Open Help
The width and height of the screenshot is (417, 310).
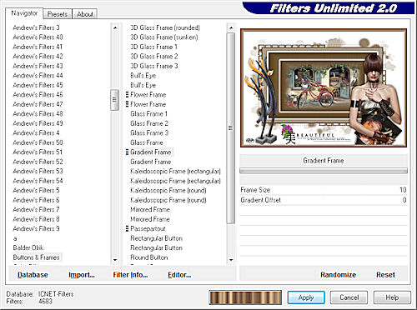click(392, 297)
